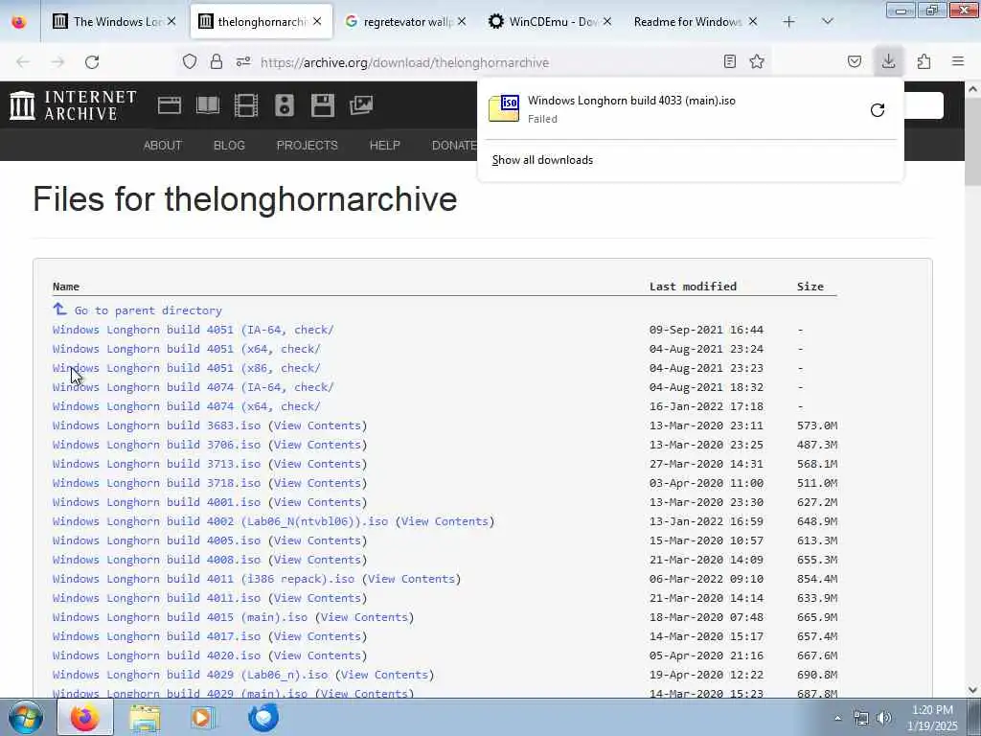Open the Images icon in Archive header
The image size is (981, 736).
pyautogui.click(x=361, y=105)
